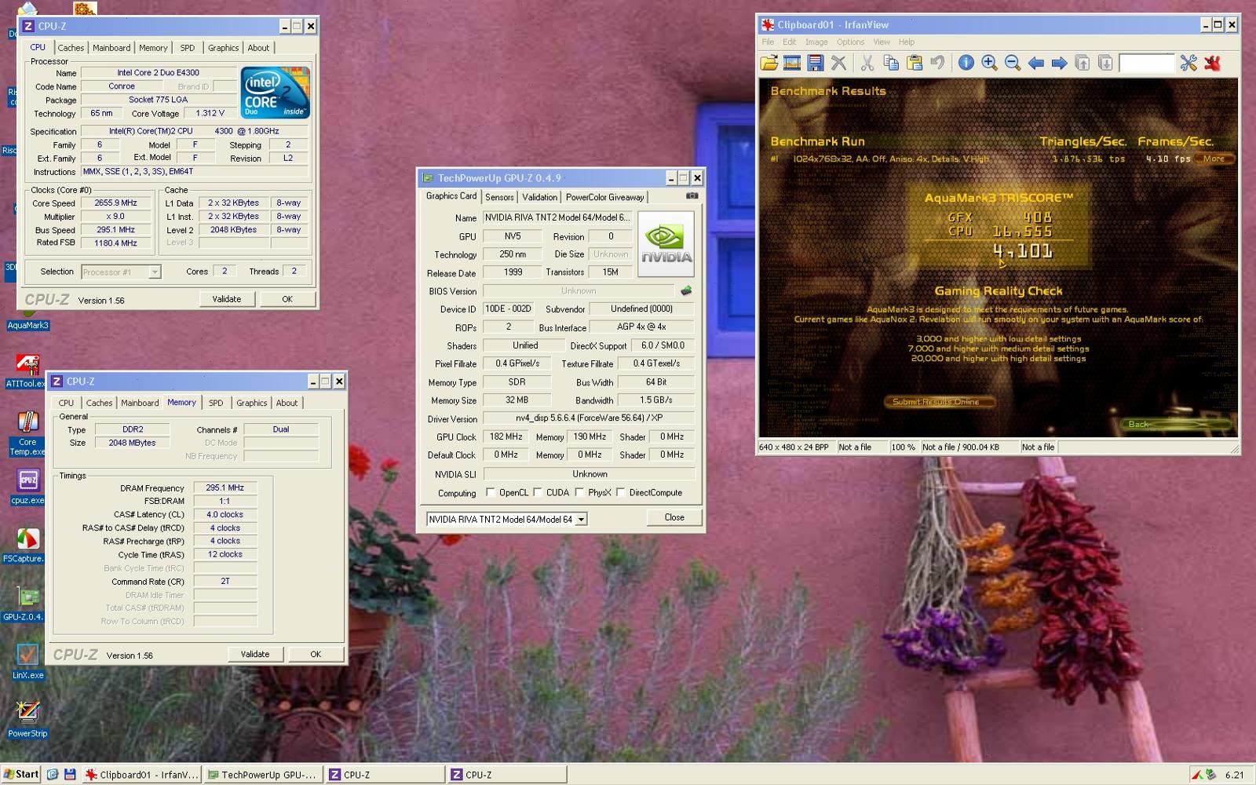Click IrfanView toolbar page number field
1256x785 pixels.
(x=1146, y=63)
